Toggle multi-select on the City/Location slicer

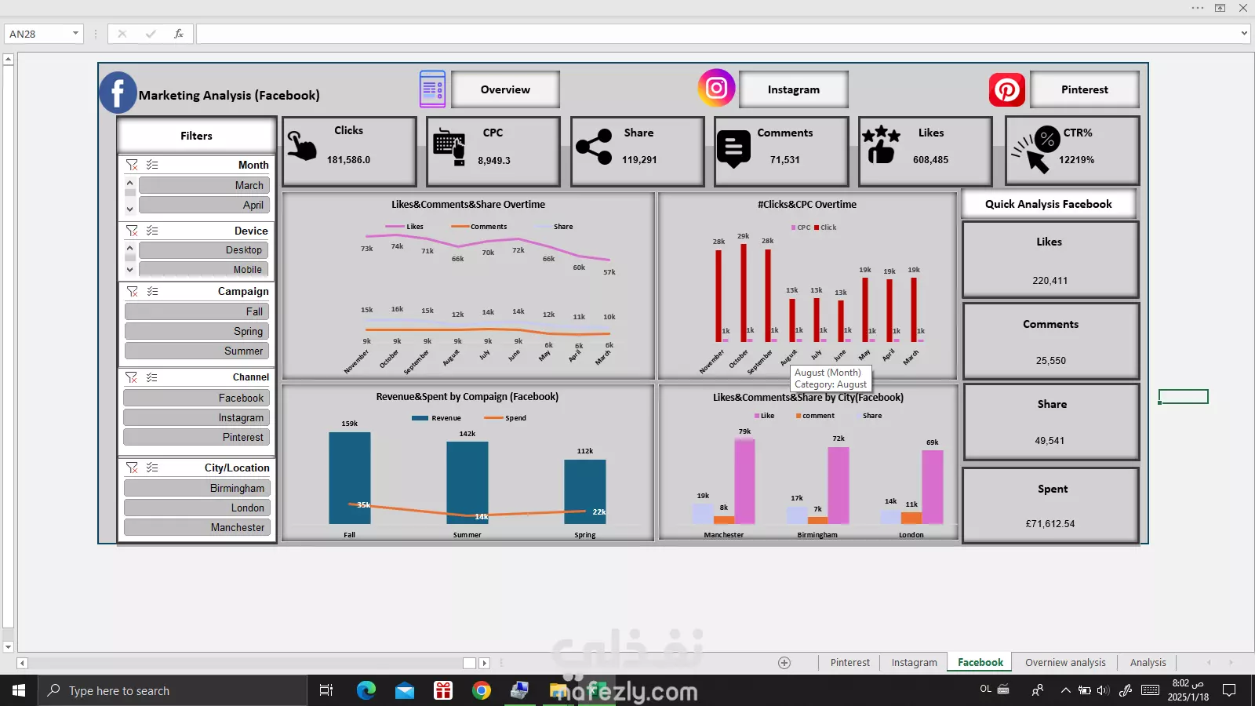pos(152,468)
